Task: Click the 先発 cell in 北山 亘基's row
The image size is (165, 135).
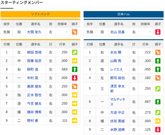Action: (x=90, y=32)
